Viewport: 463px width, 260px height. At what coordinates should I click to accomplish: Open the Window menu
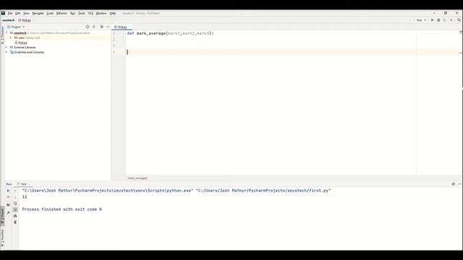[x=101, y=13]
